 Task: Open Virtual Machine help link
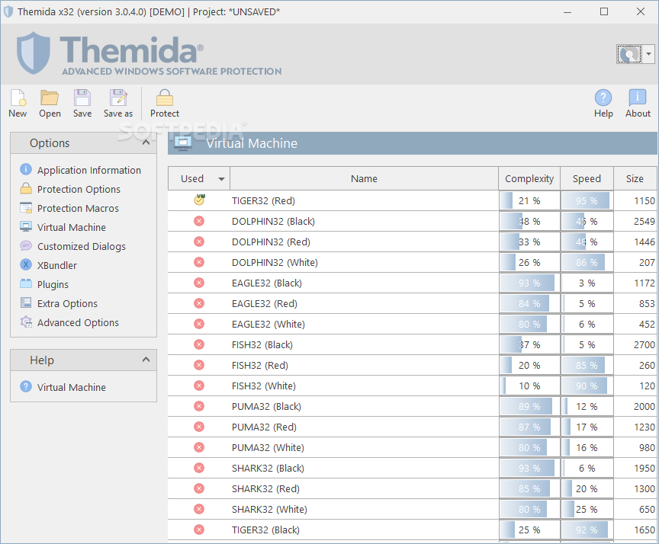click(72, 387)
